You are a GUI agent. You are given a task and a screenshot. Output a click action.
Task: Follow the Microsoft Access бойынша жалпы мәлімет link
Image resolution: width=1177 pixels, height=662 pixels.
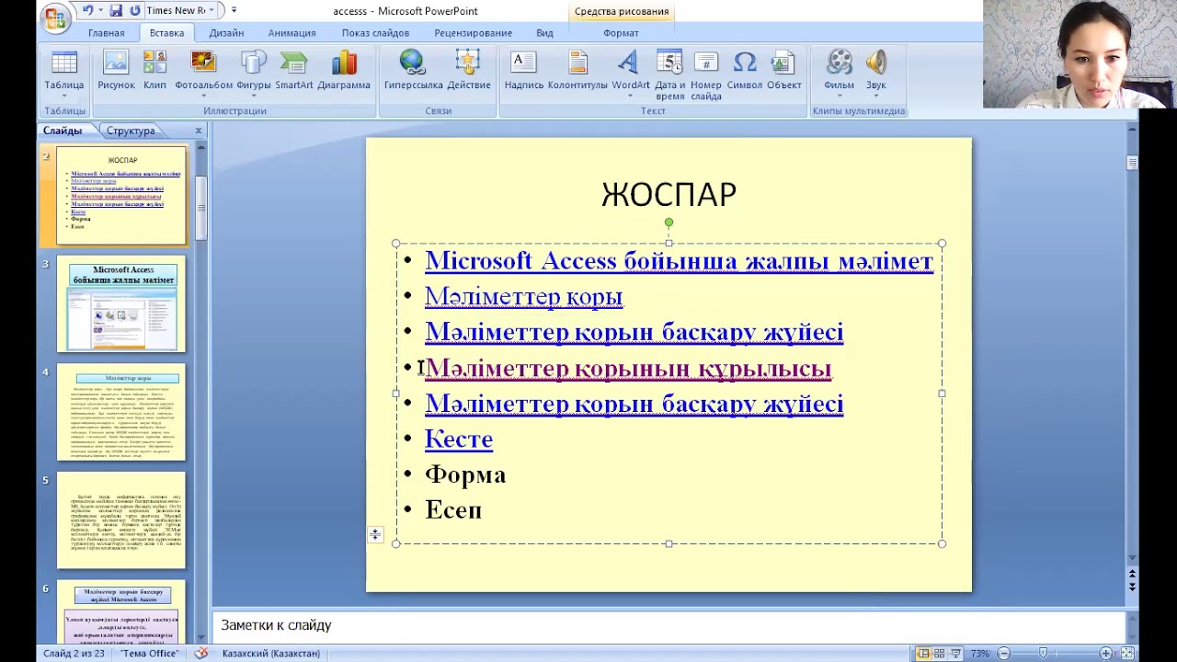(679, 261)
